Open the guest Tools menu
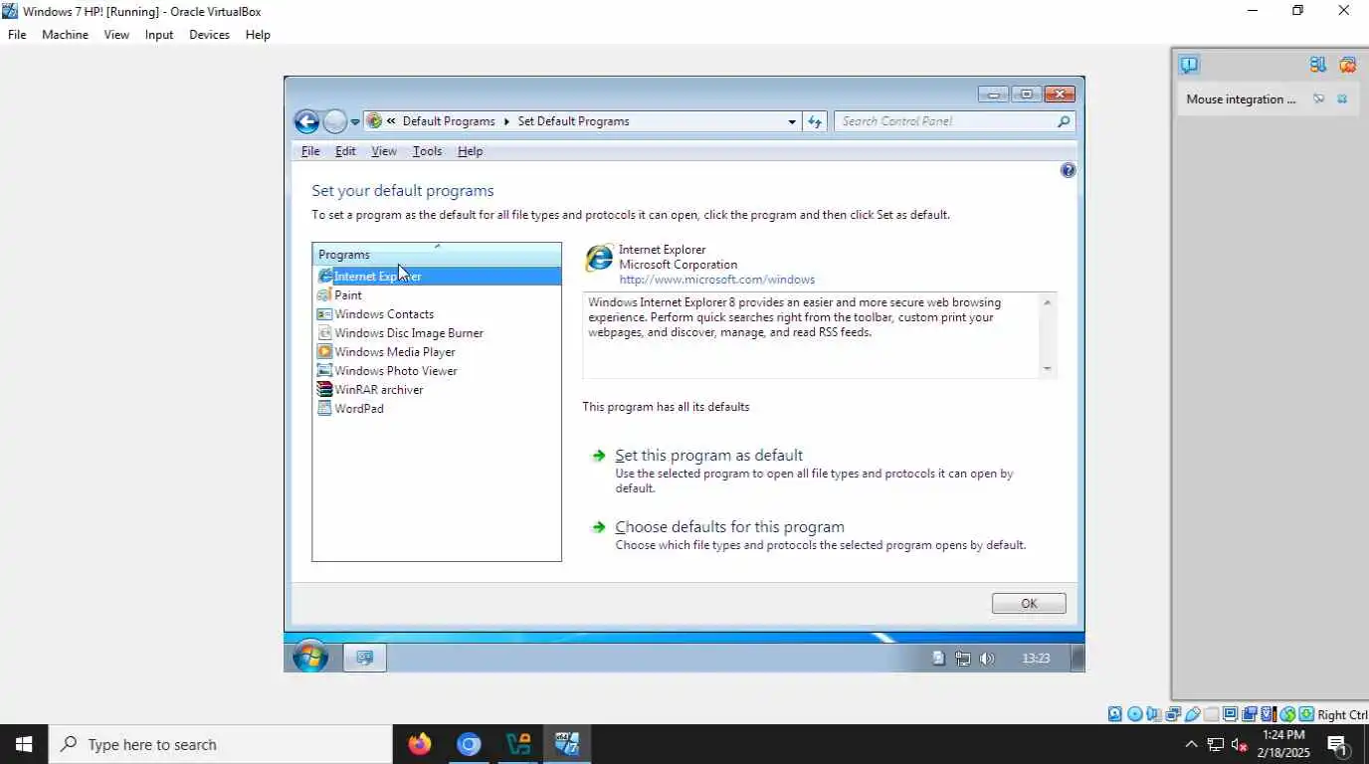 pyautogui.click(x=427, y=151)
